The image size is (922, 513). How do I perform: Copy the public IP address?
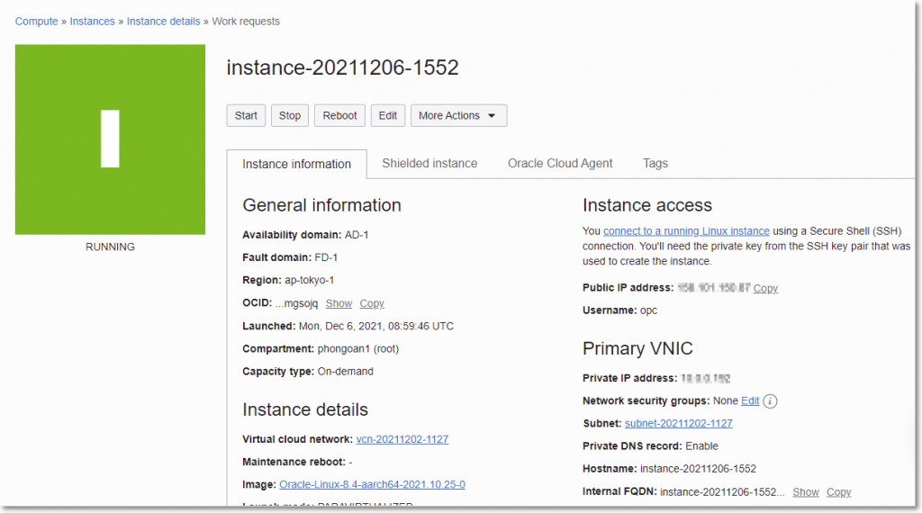[765, 289]
